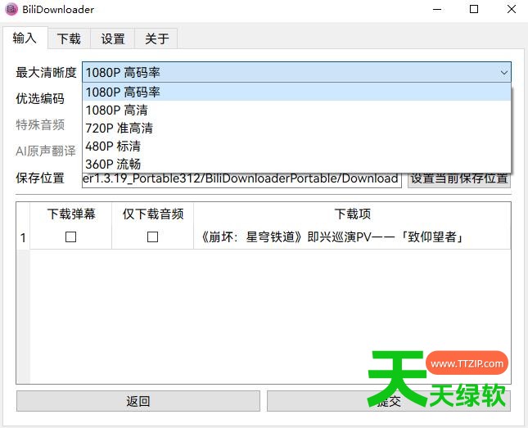Screen dimensions: 528x428
Task: Tick the 下载弹幕 checkbox in row 1
Action: click(x=70, y=237)
